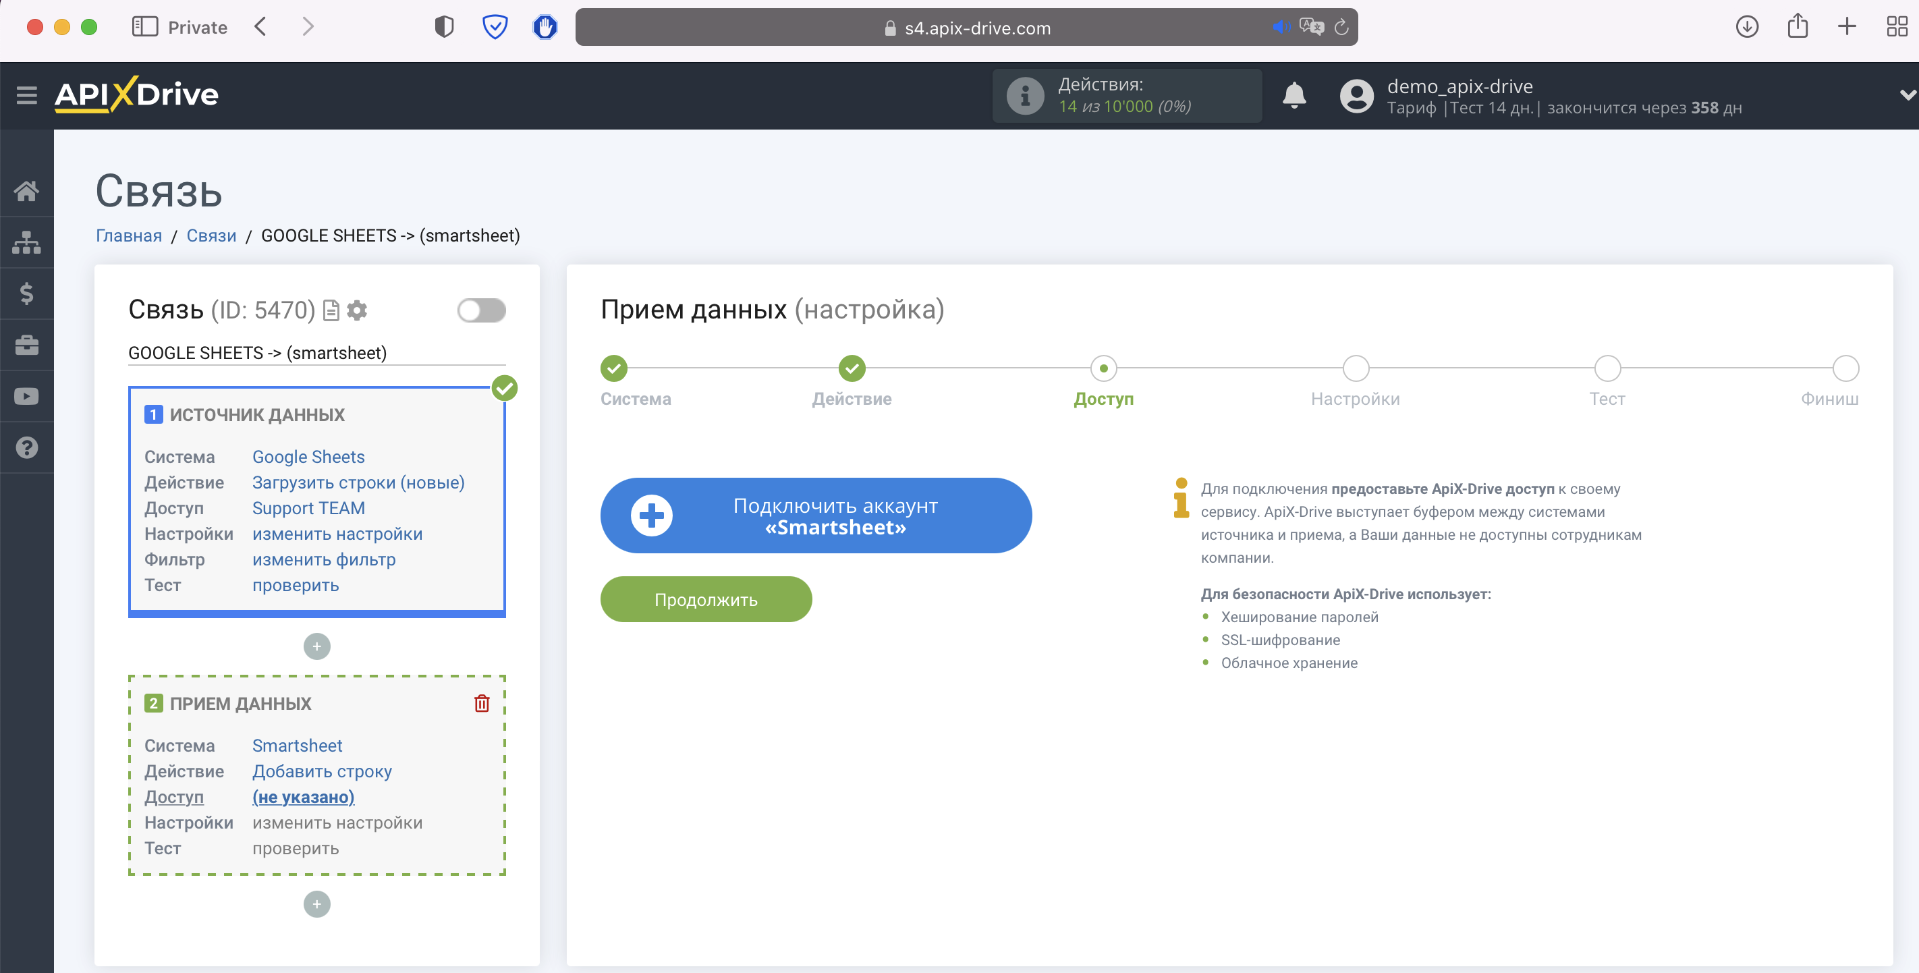Show the tab overview grid
The width and height of the screenshot is (1919, 973).
tap(1897, 27)
